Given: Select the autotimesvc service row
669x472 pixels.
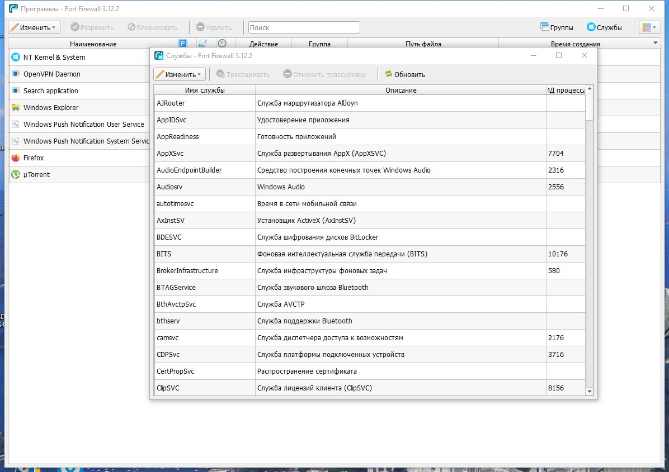Looking at the screenshot, I should tap(370, 204).
